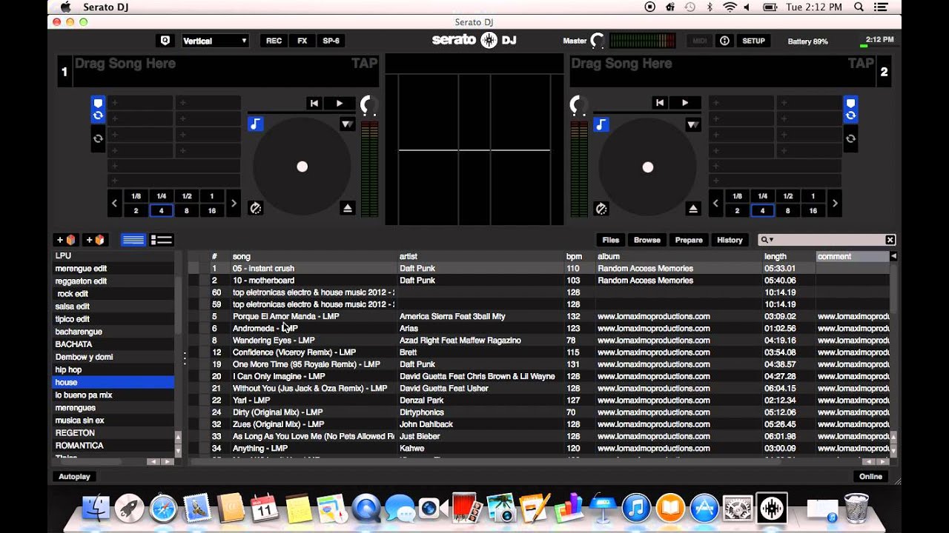The height and width of the screenshot is (533, 949).
Task: Sort library by bpm column
Action: pyautogui.click(x=580, y=257)
